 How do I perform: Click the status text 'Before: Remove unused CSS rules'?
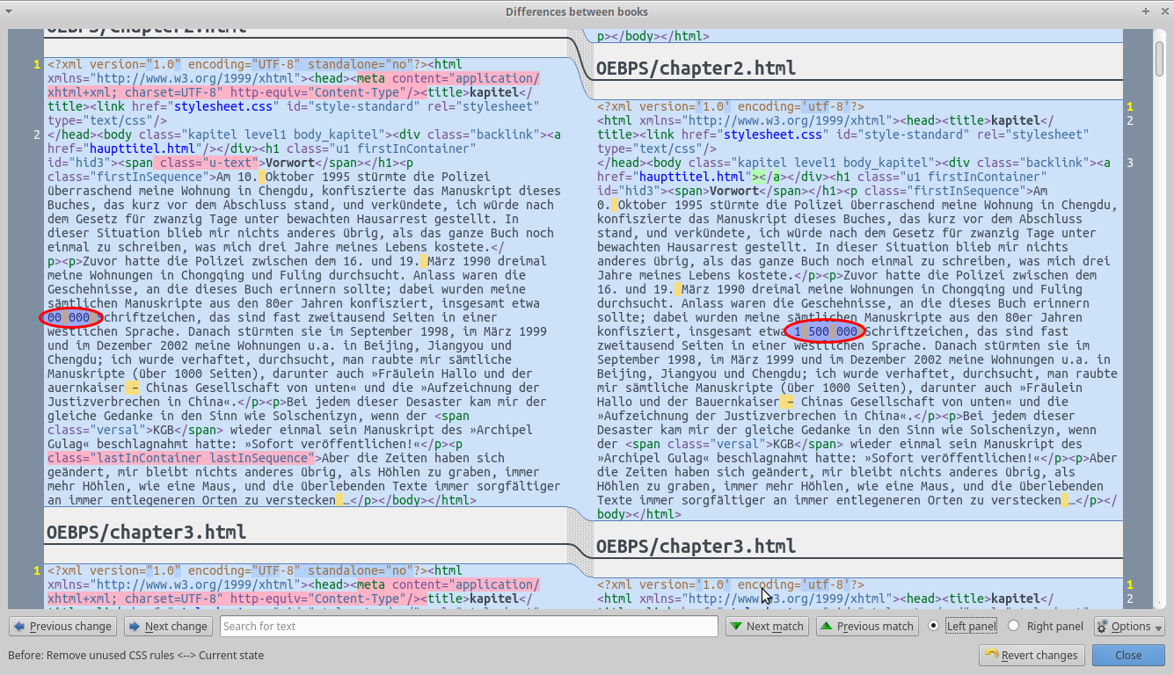91,655
